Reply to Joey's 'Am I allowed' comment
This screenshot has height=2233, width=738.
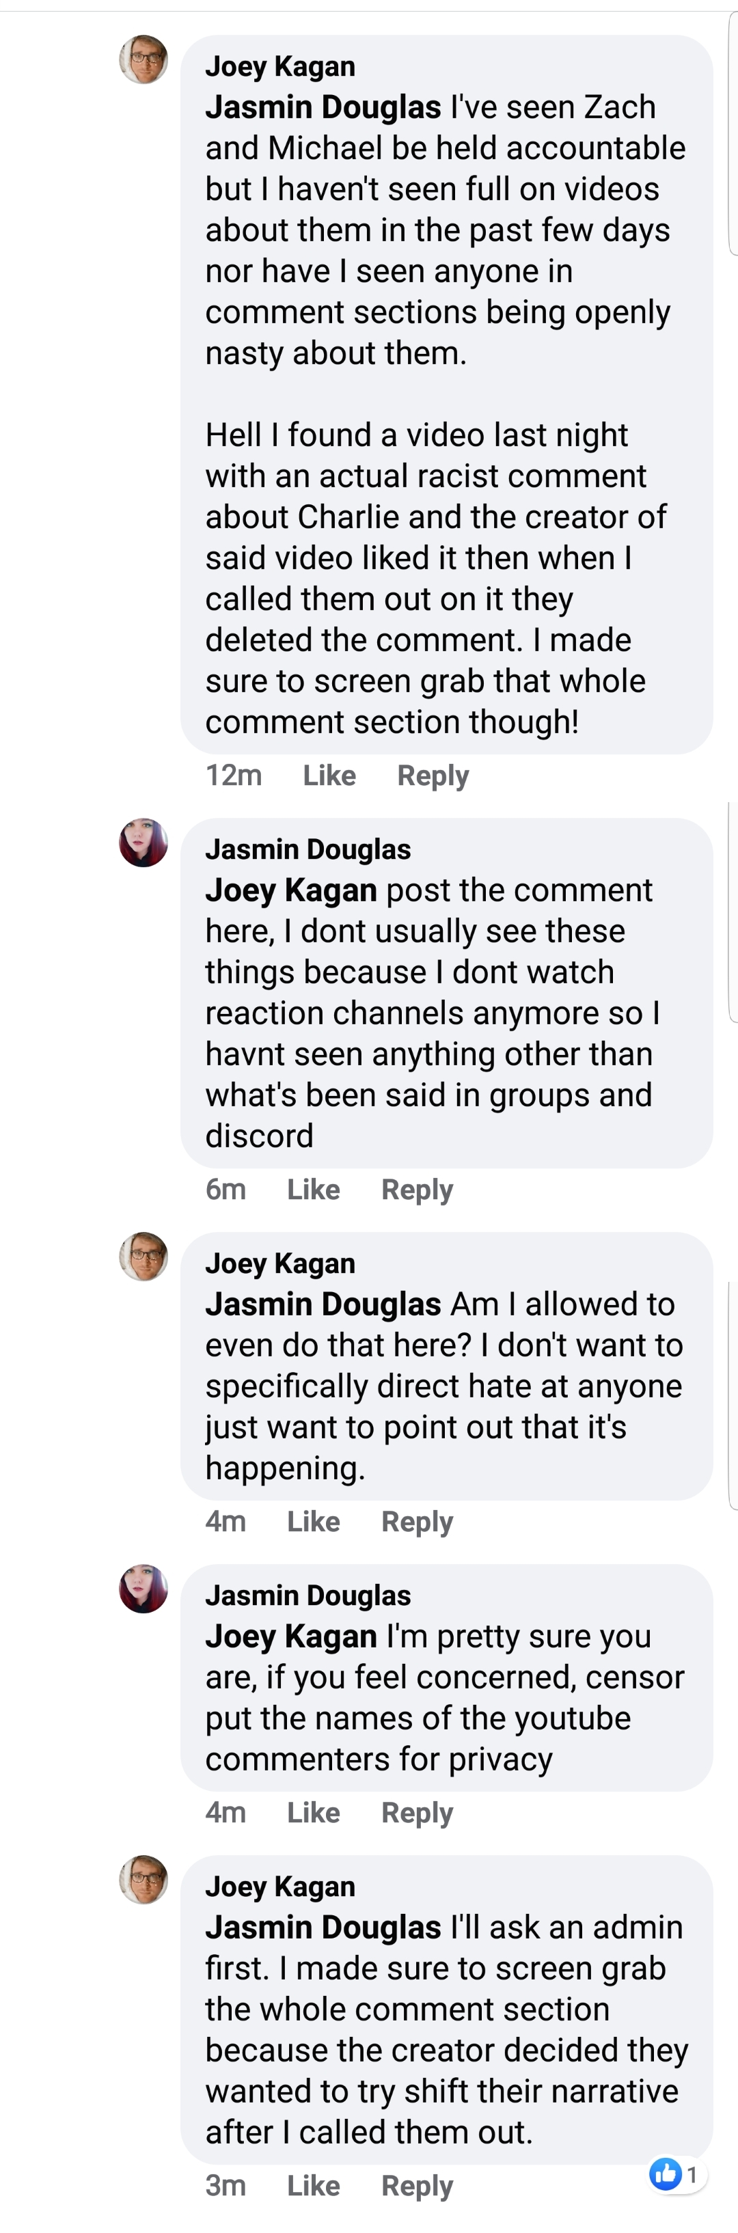[417, 1522]
